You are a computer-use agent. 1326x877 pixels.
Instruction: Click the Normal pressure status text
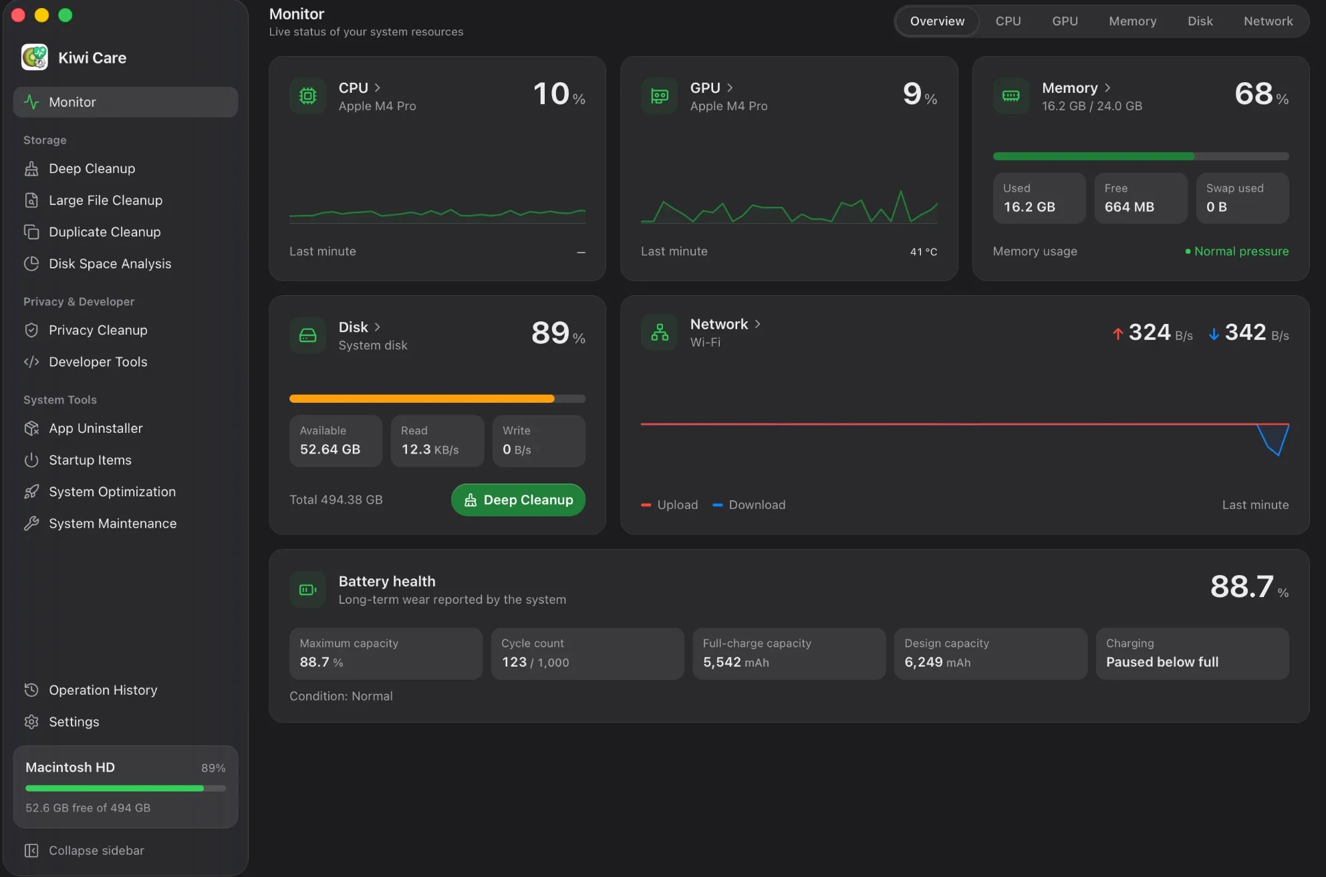(x=1241, y=251)
